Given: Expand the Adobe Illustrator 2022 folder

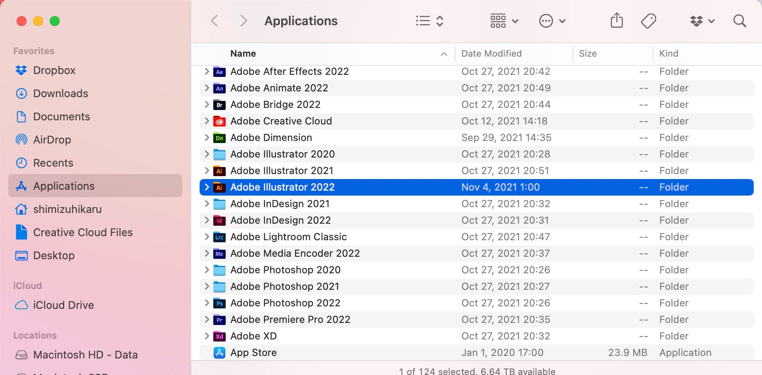Looking at the screenshot, I should (207, 187).
